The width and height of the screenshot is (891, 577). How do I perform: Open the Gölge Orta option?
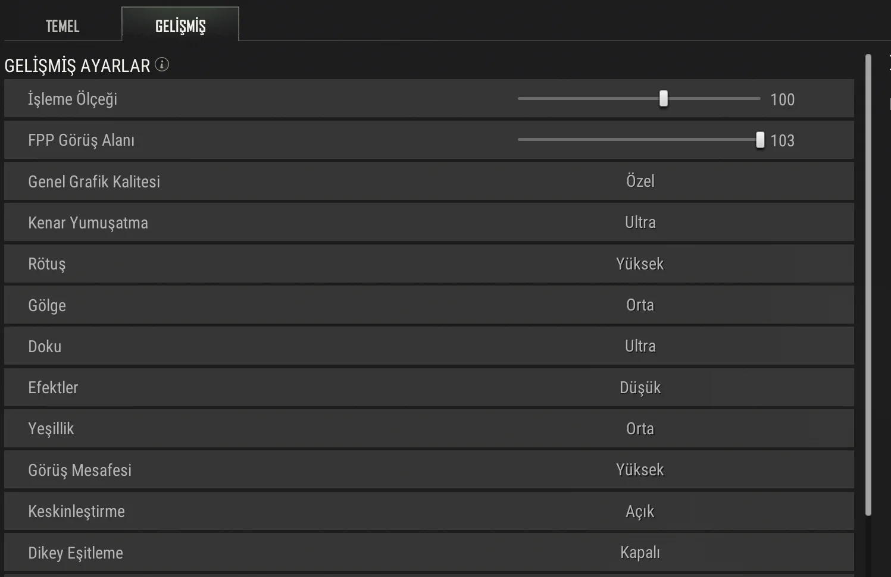(x=640, y=305)
